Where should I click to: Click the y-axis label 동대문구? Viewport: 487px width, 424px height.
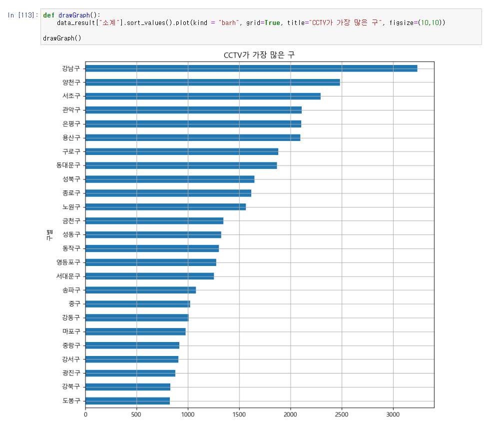pyautogui.click(x=68, y=165)
